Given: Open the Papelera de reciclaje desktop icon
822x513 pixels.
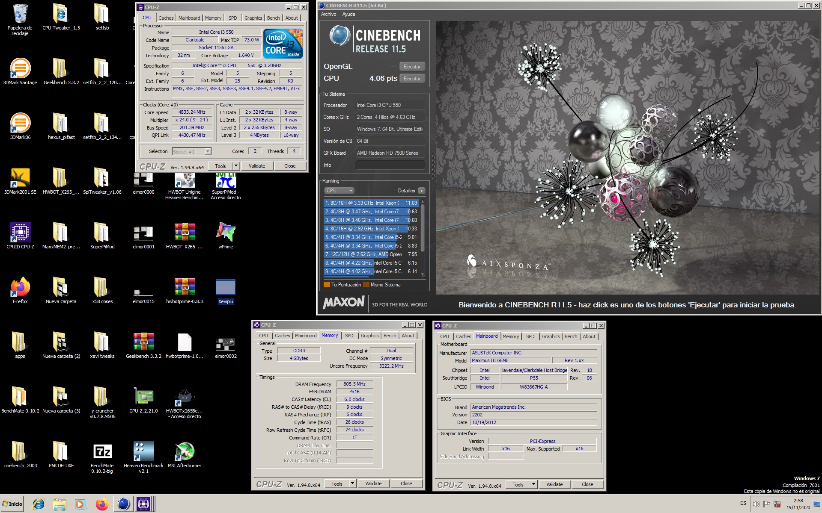Looking at the screenshot, I should [x=20, y=19].
